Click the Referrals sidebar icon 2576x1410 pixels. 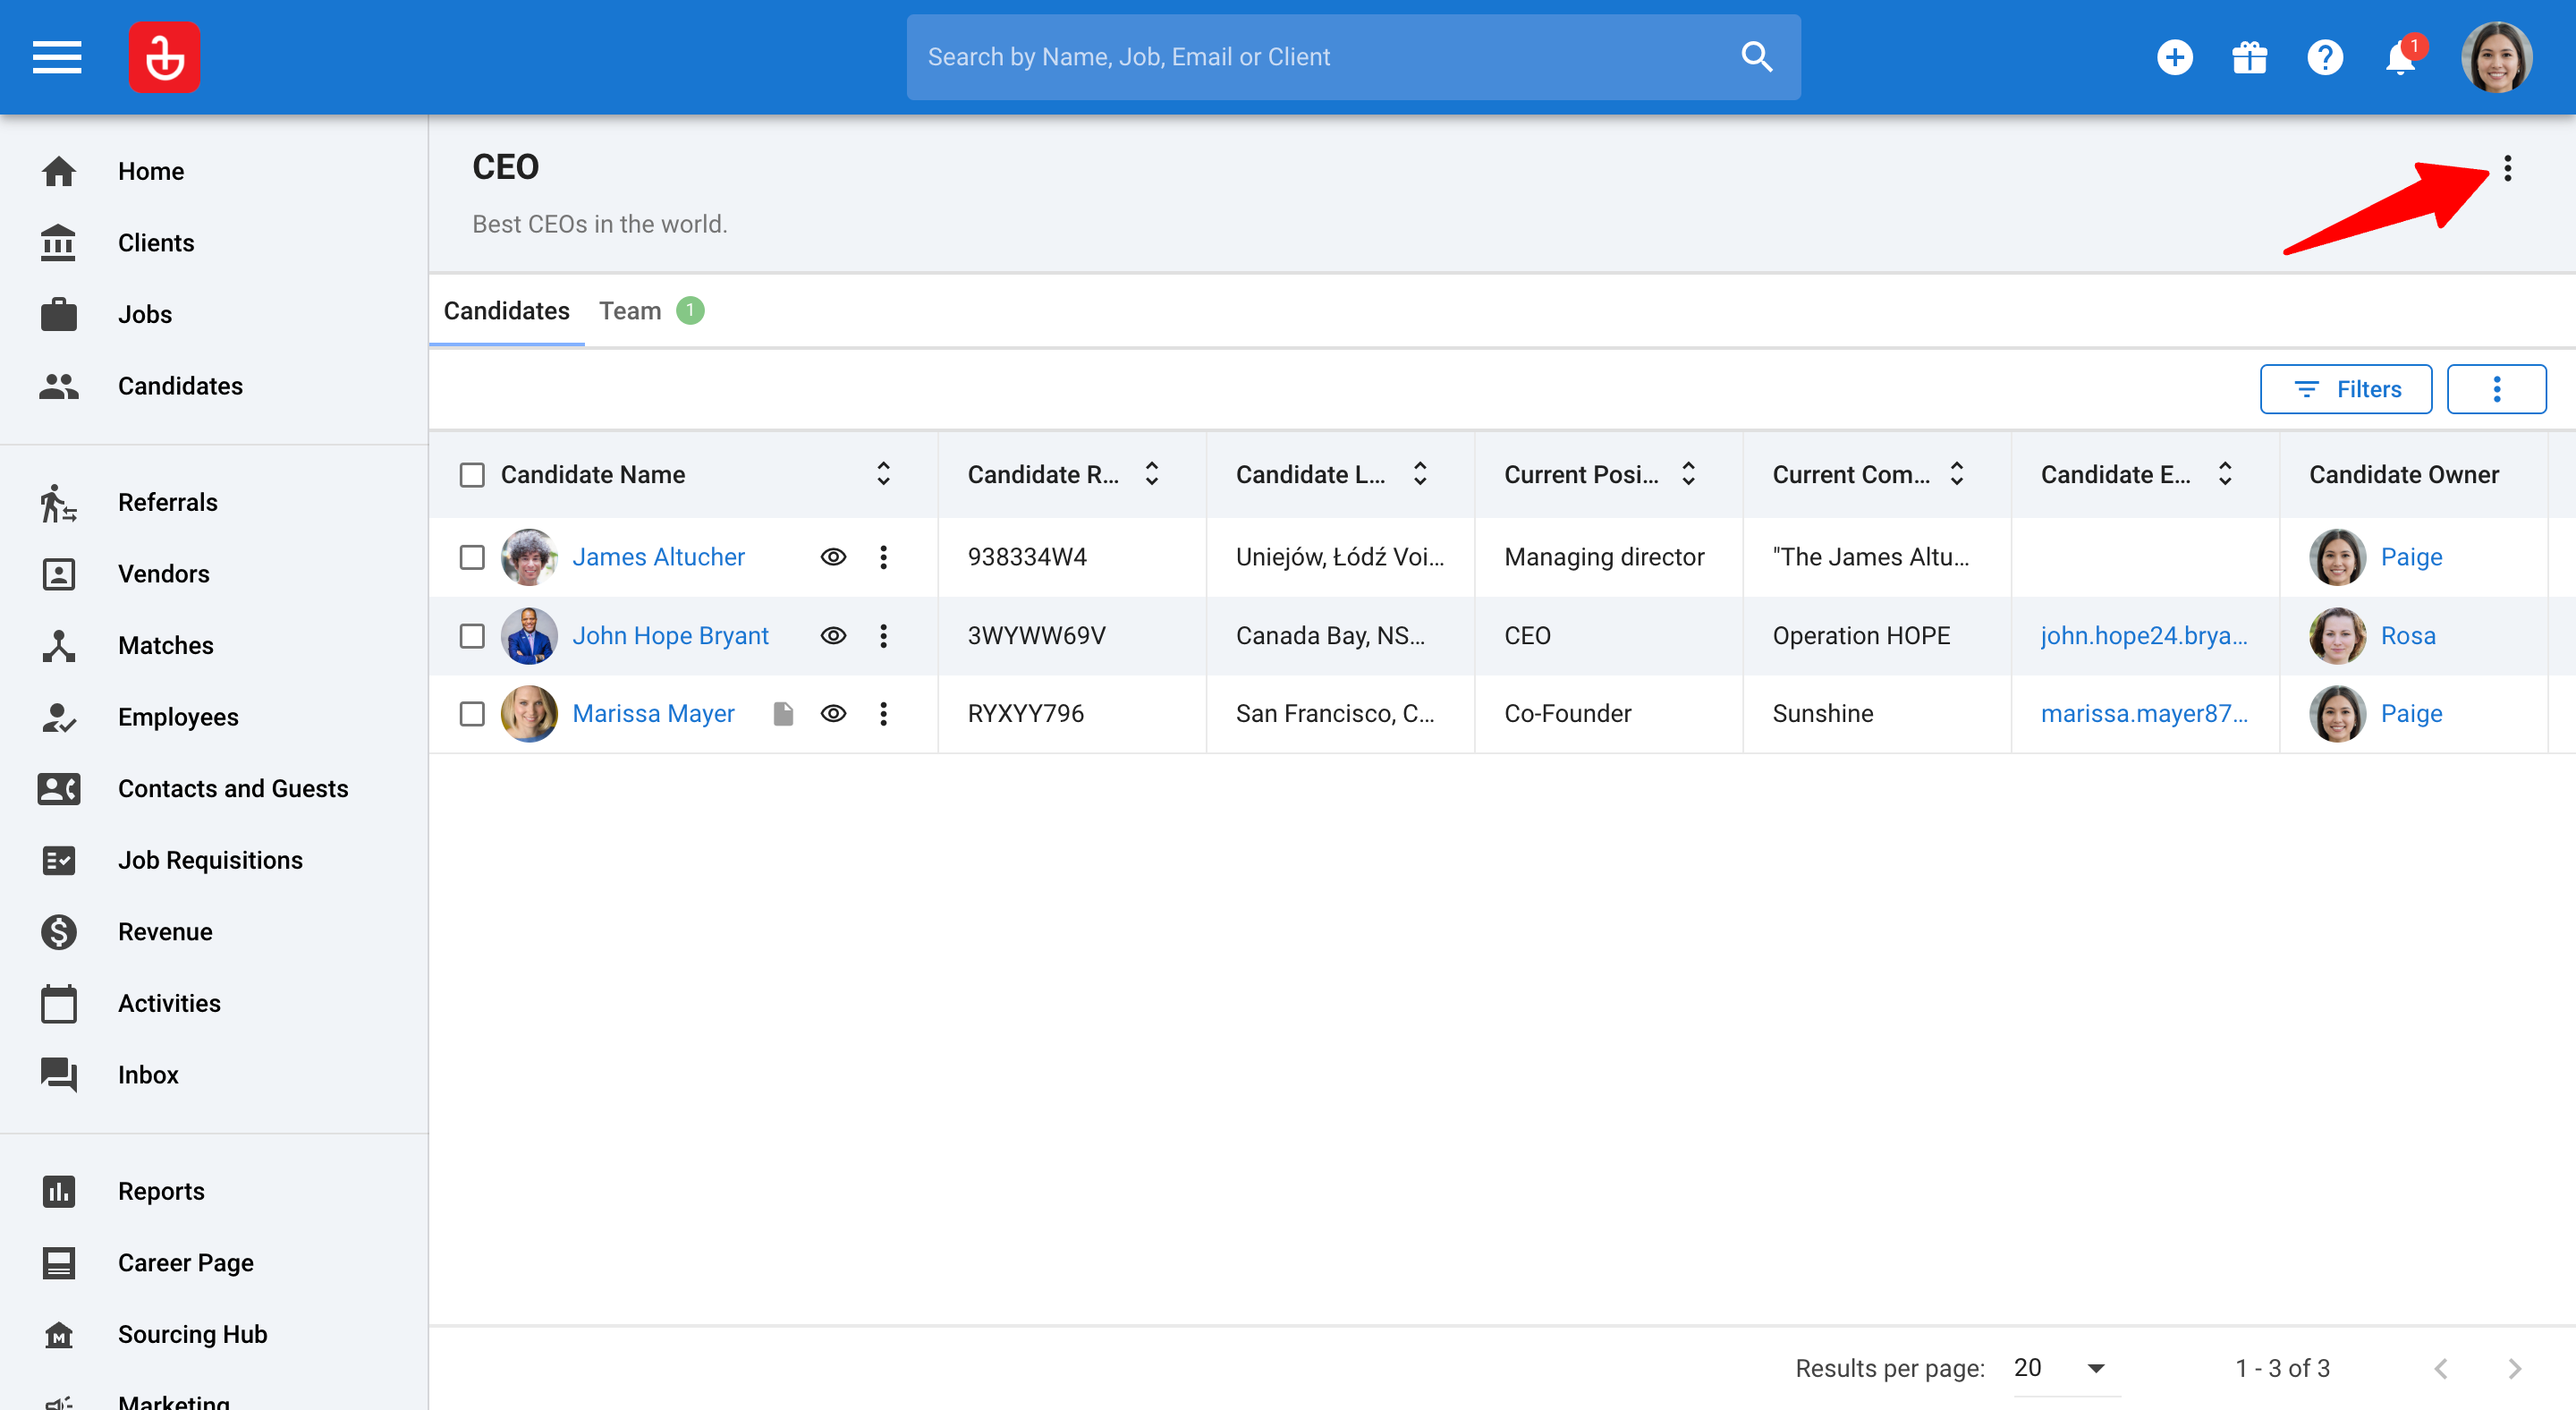pos(59,503)
